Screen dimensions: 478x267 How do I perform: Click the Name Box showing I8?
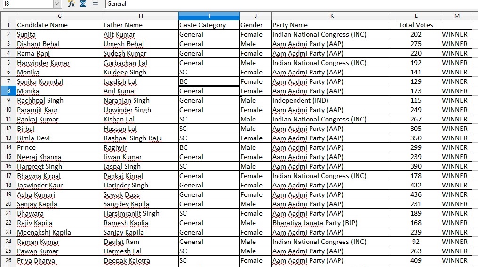tap(28, 4)
